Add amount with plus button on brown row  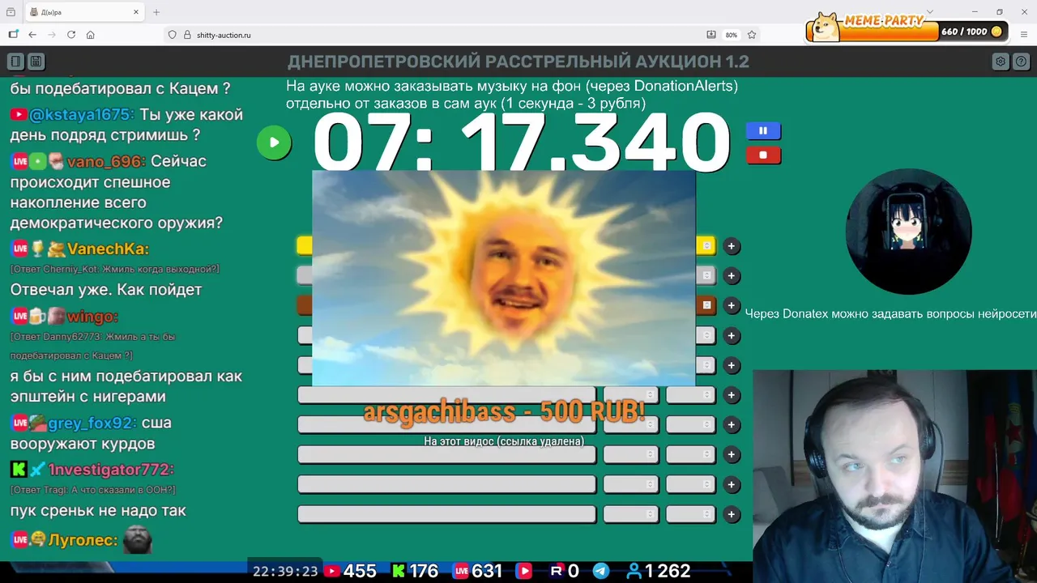tap(732, 305)
